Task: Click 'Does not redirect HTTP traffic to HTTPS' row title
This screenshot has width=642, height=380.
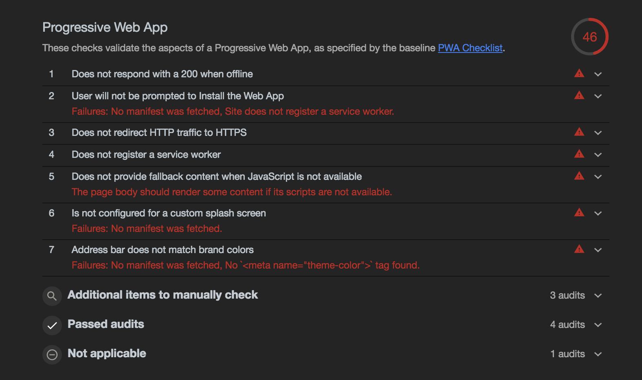Action: click(x=159, y=133)
